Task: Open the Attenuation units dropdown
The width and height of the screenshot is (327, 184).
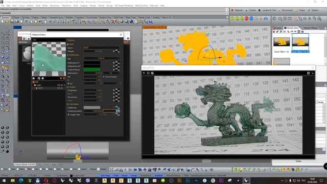Action: coord(111,73)
